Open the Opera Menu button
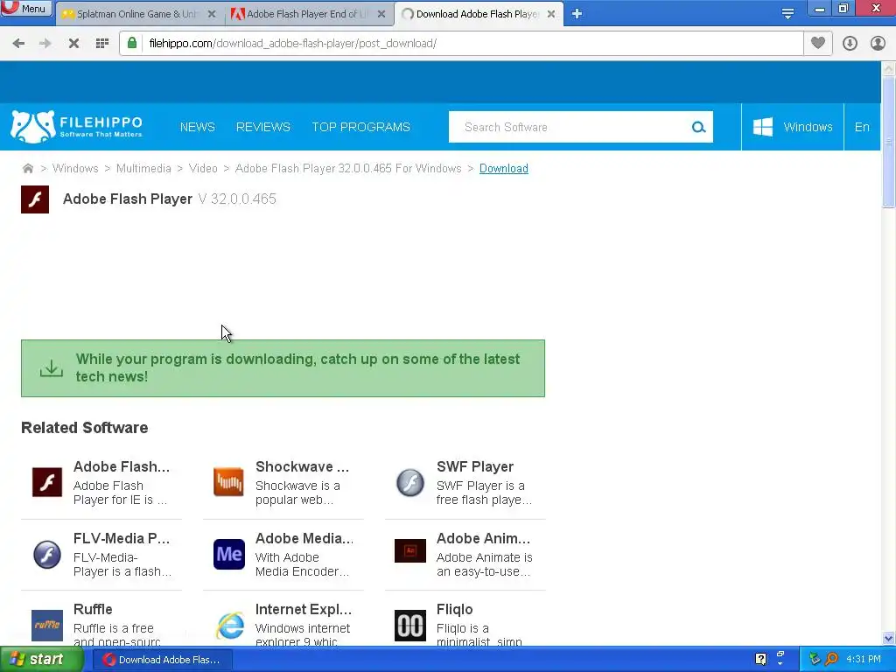 coord(26,8)
